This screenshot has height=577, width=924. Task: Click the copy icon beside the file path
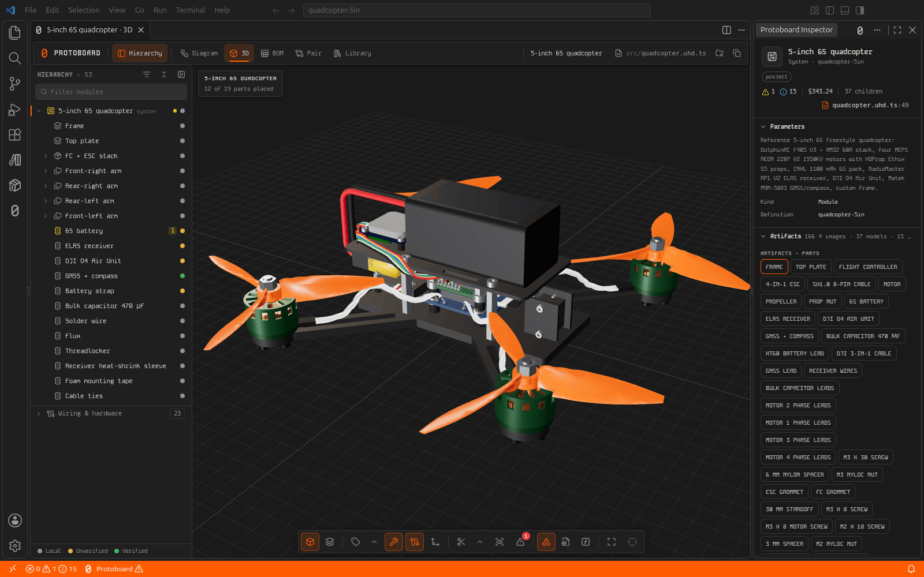click(x=737, y=53)
